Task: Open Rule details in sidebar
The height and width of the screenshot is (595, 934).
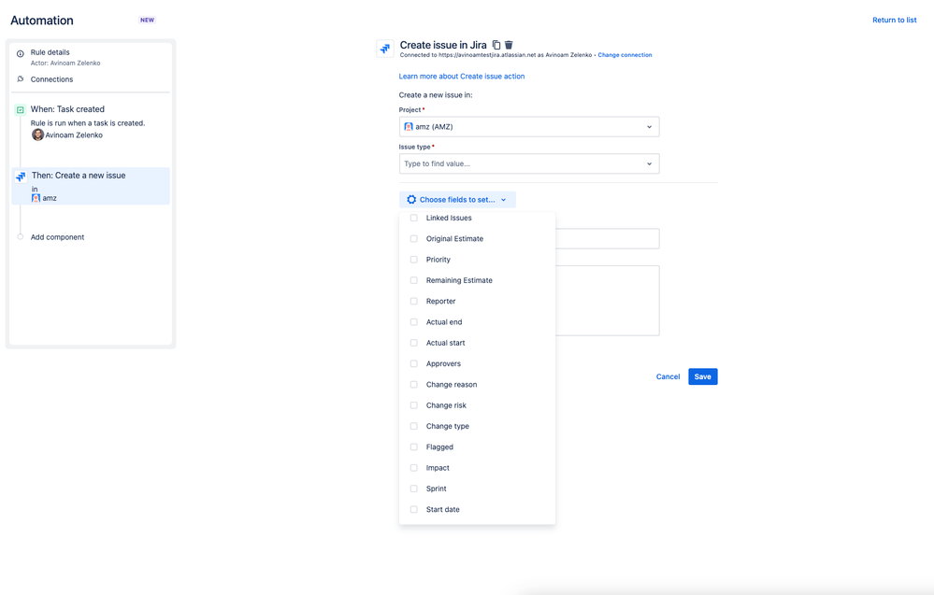Action: (x=50, y=52)
